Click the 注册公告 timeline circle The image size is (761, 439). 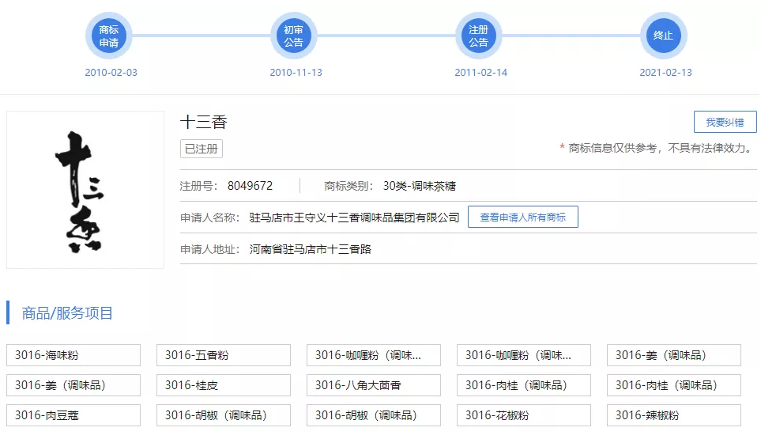point(479,36)
